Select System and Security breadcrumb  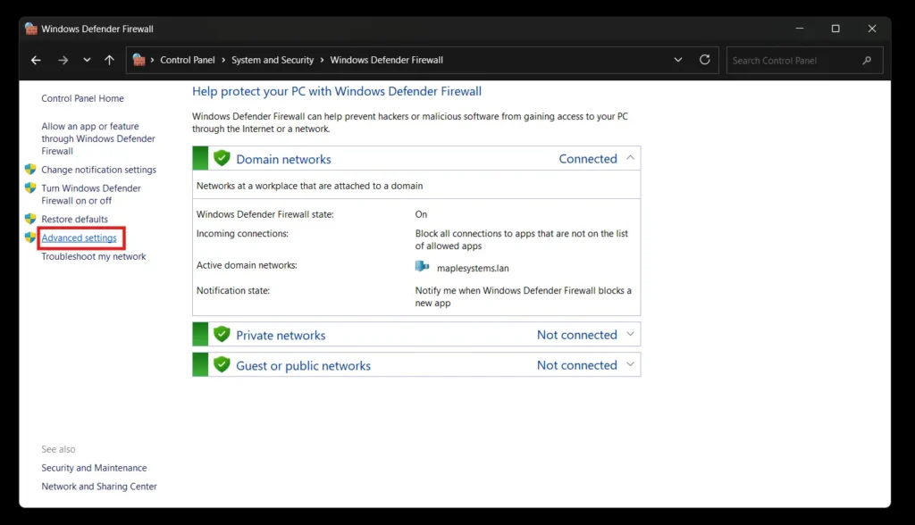pyautogui.click(x=273, y=61)
